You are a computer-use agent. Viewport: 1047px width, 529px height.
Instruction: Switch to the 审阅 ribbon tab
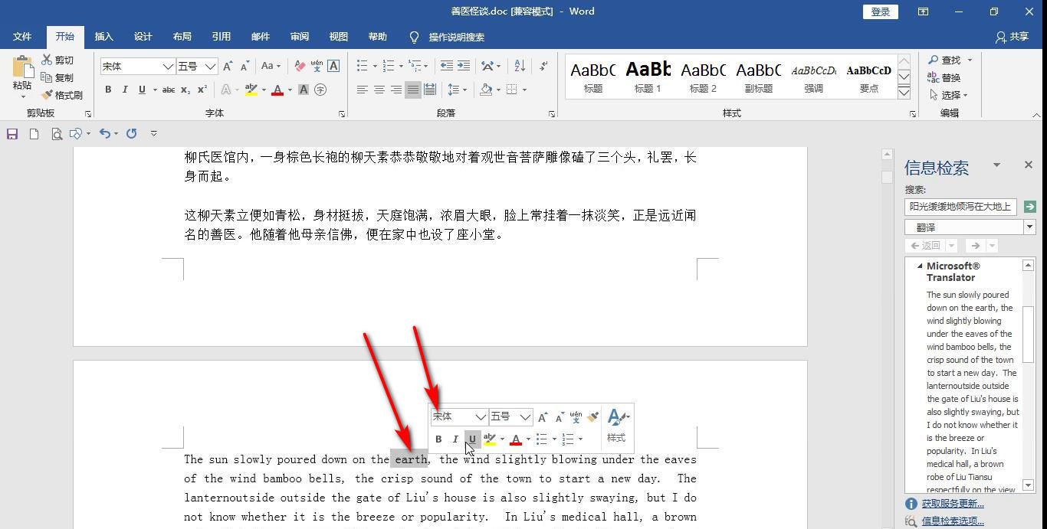(299, 36)
